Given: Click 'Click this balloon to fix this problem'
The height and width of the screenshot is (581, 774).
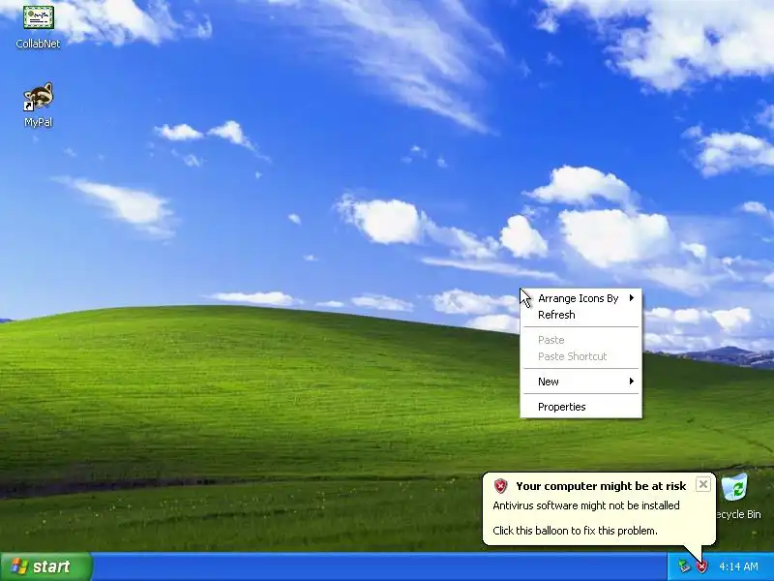Looking at the screenshot, I should point(575,531).
